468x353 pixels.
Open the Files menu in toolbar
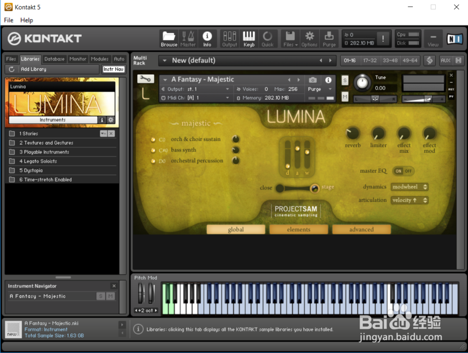tap(291, 39)
